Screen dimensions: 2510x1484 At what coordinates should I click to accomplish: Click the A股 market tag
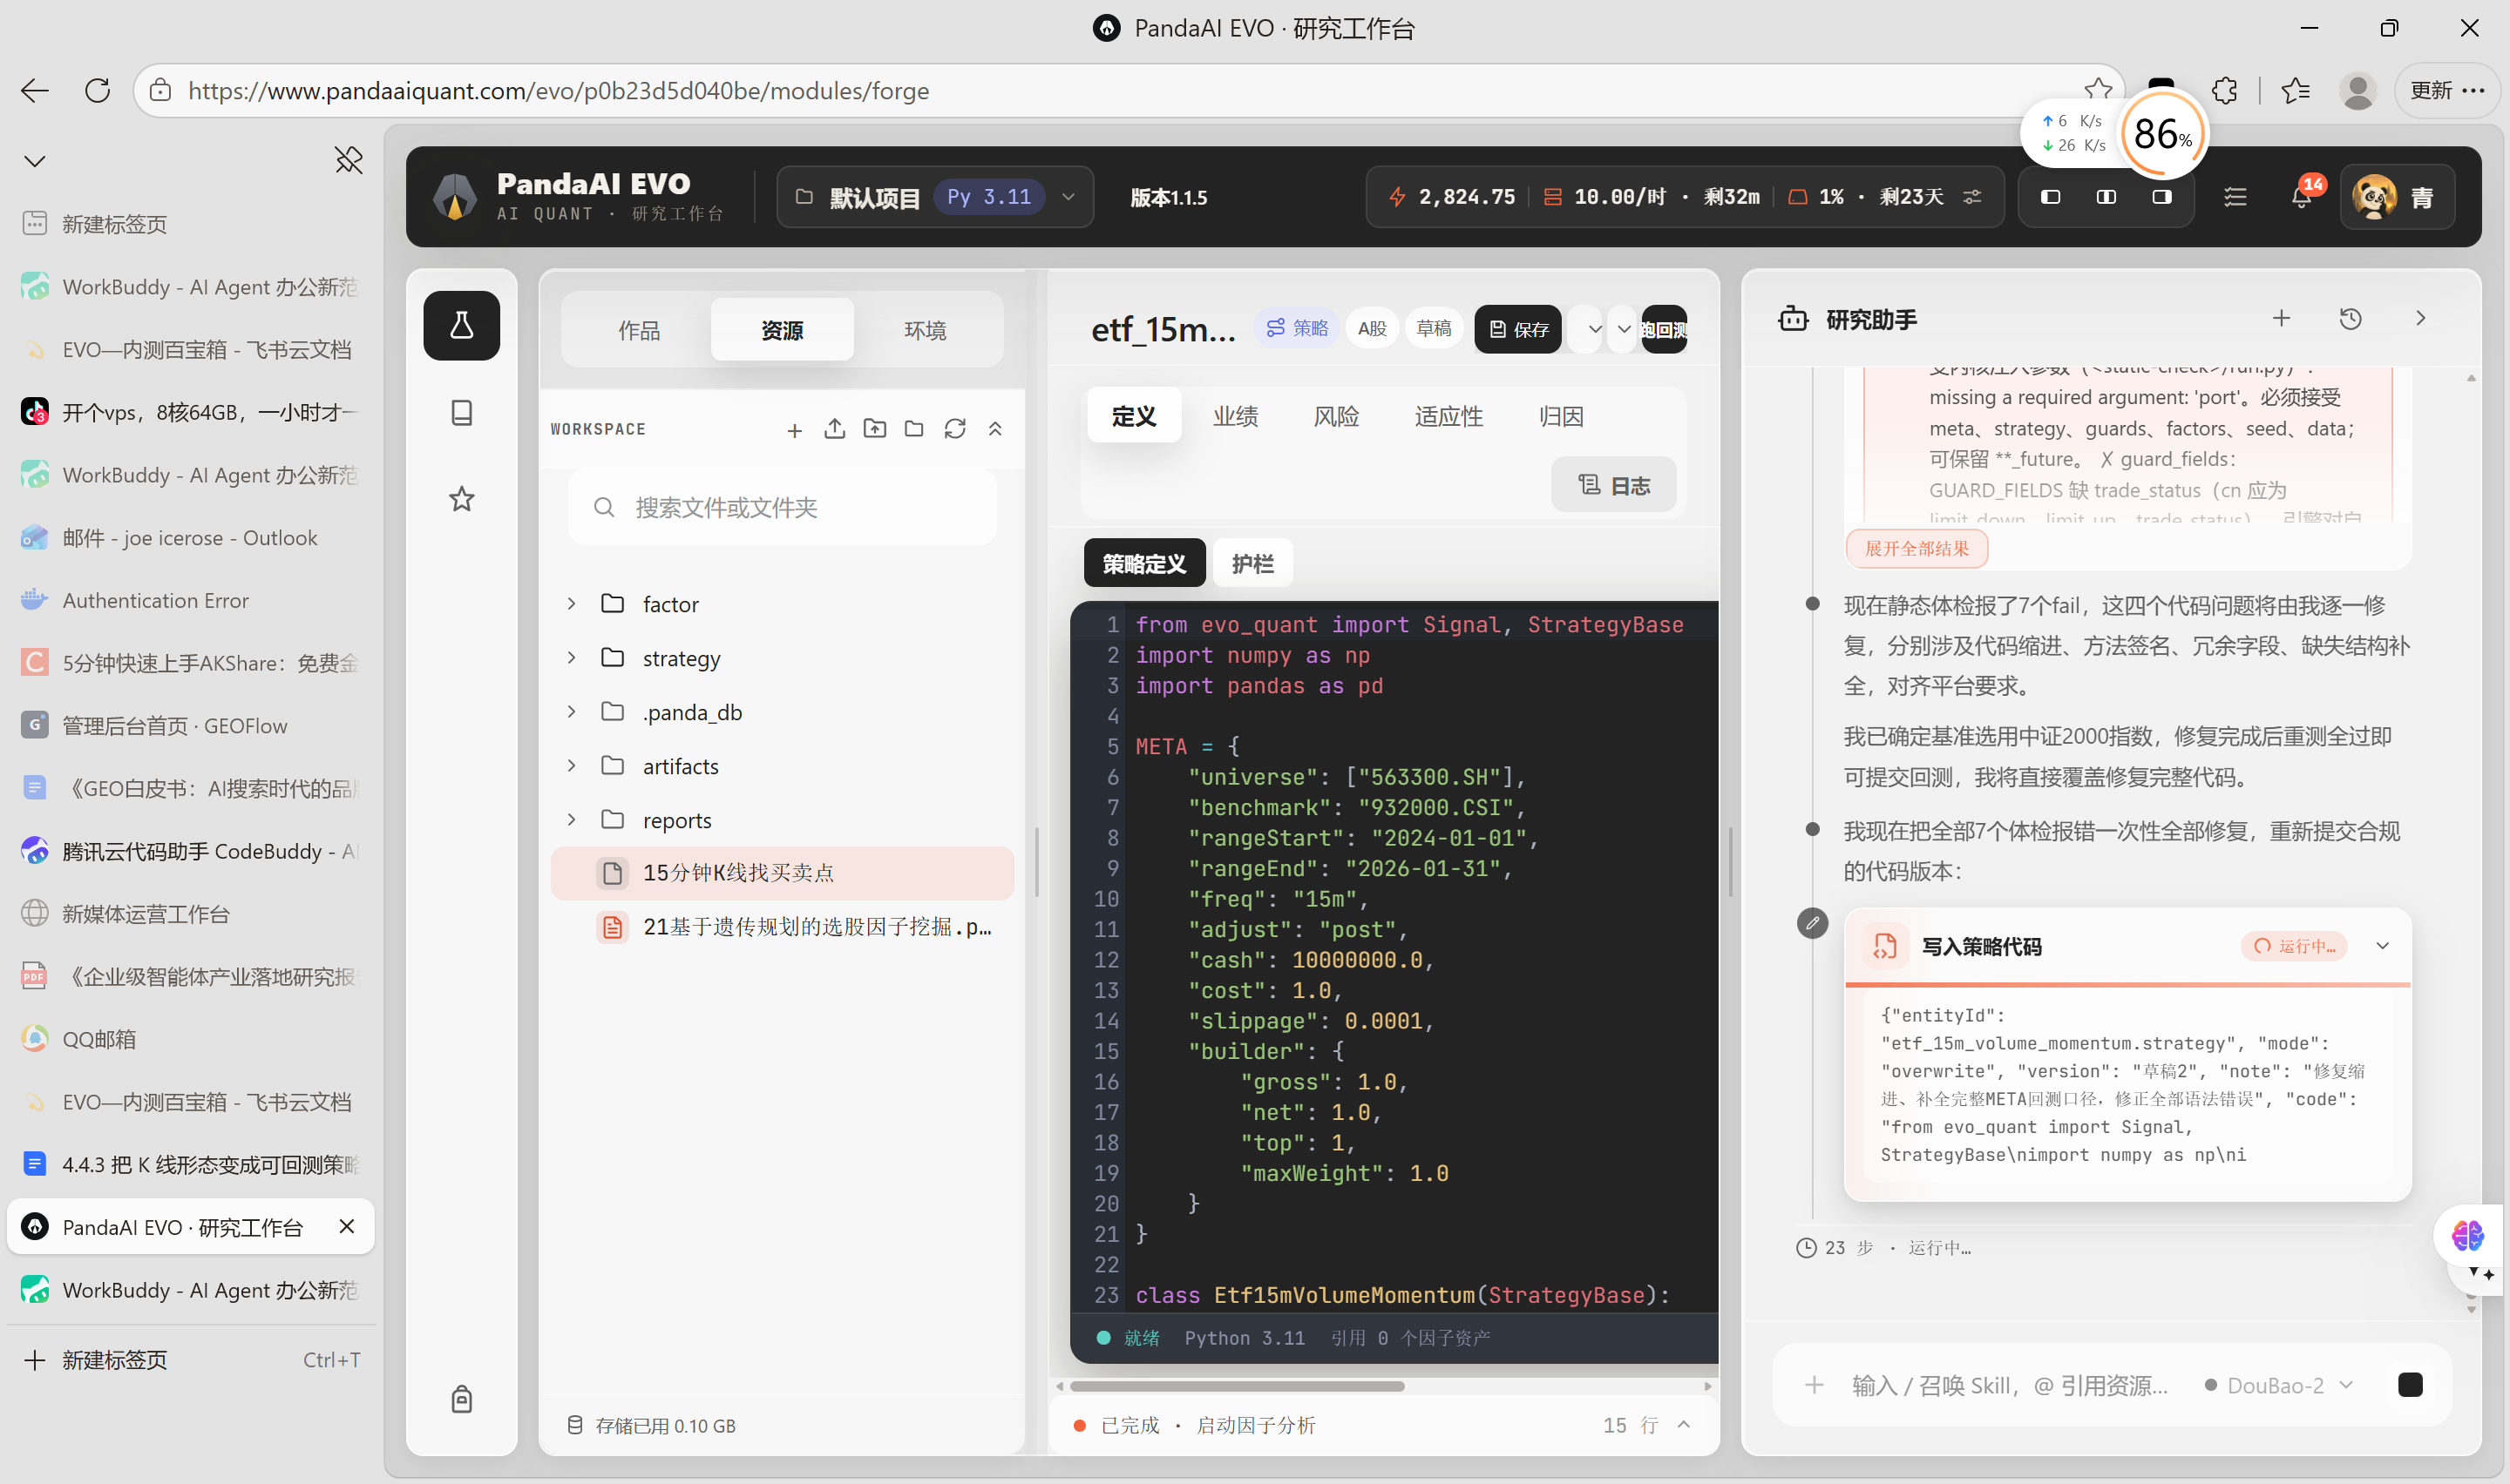coord(1373,329)
